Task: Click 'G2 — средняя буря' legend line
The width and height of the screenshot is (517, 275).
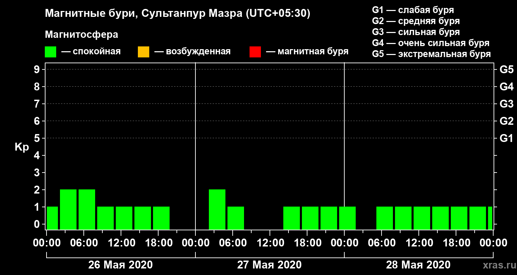Action: tap(416, 21)
